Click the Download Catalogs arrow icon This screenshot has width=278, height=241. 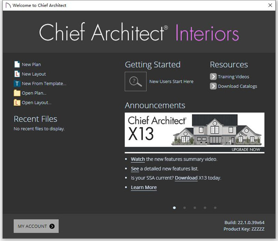click(x=213, y=86)
